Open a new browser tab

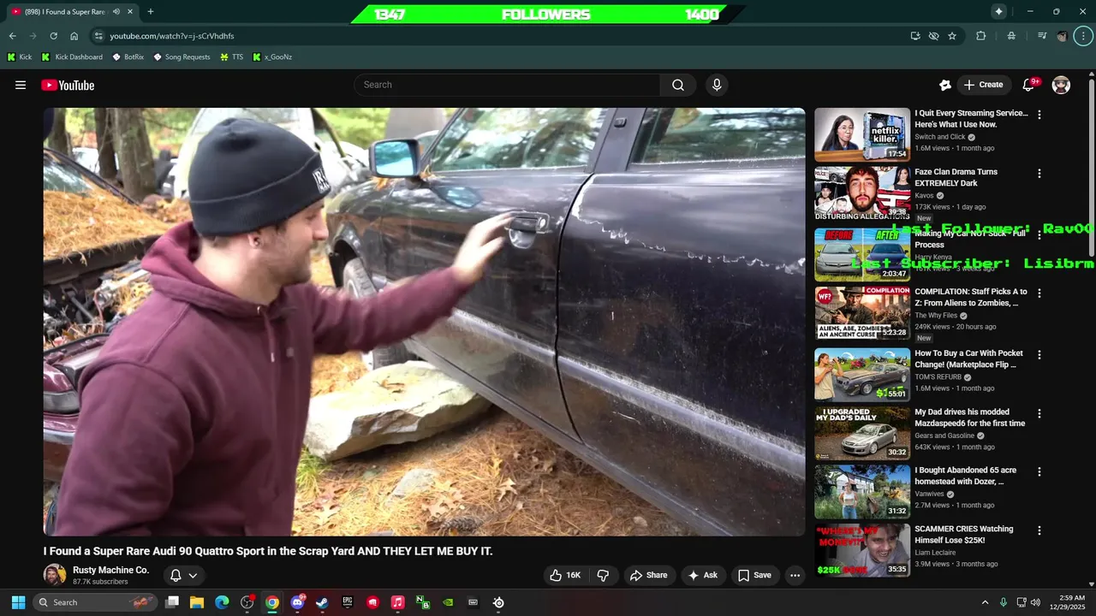151,12
